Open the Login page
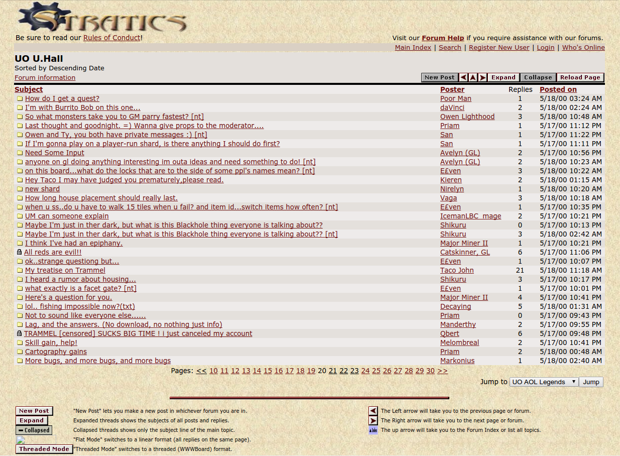The width and height of the screenshot is (620, 456). [546, 47]
